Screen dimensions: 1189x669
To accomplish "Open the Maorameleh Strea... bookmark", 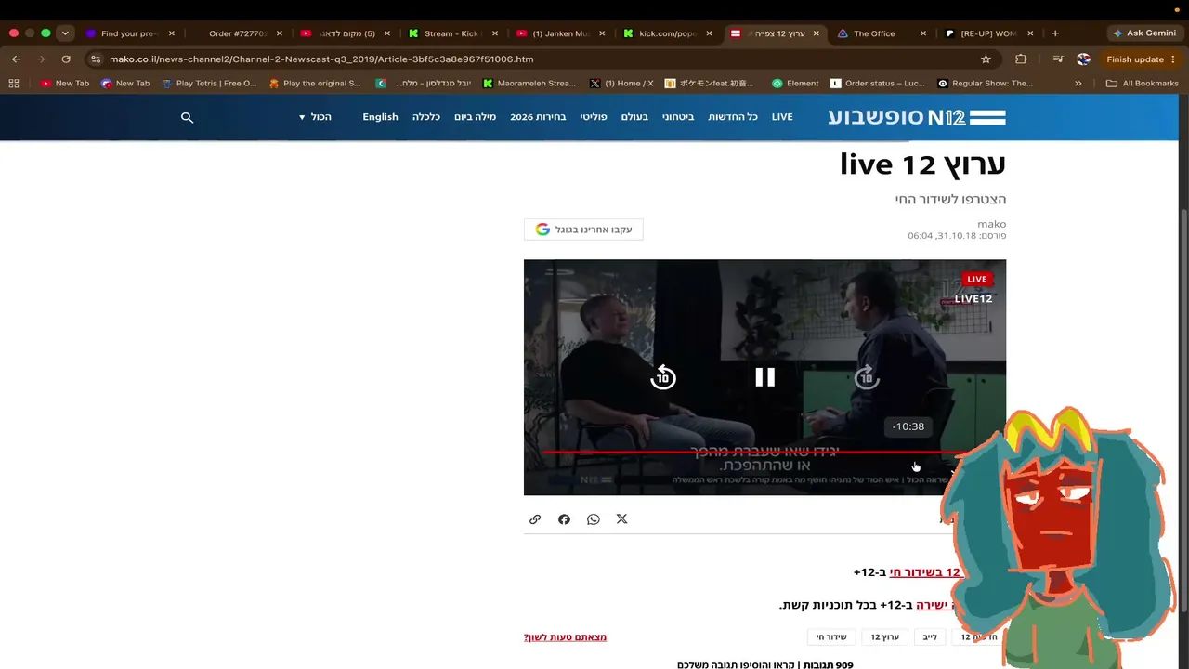I will pos(529,84).
